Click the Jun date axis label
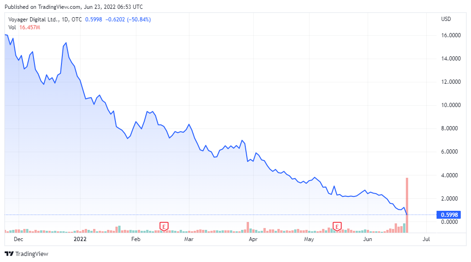Viewport: 471px width, 262px height. tap(367, 239)
